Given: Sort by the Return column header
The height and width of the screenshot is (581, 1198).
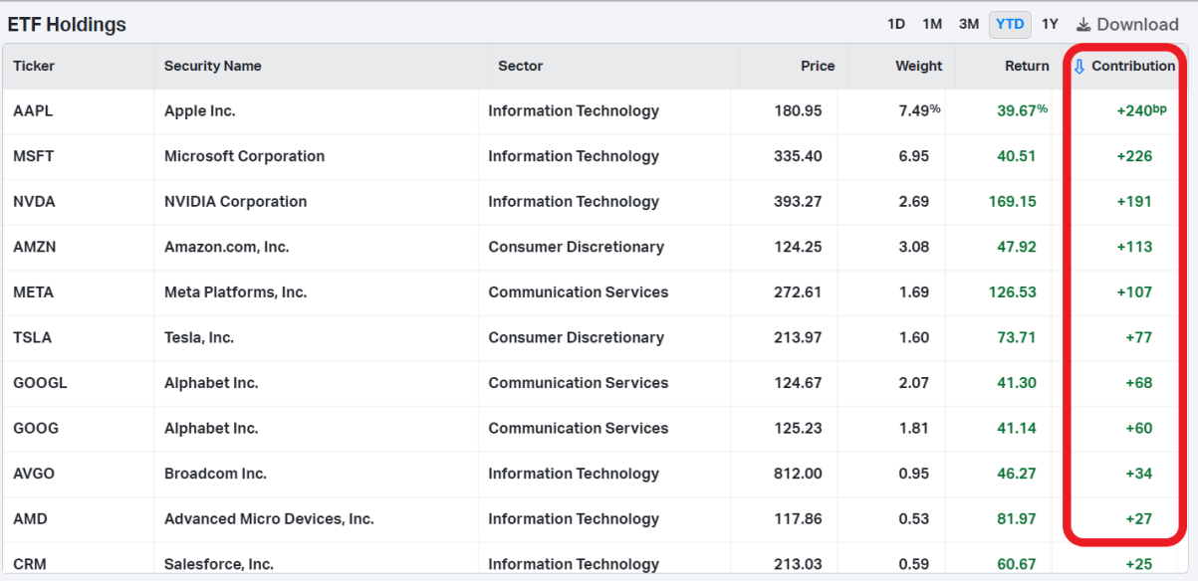Looking at the screenshot, I should click(1027, 66).
